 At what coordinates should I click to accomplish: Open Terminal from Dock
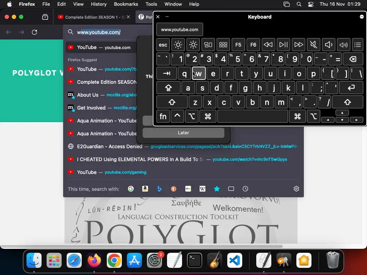[x=195, y=260]
